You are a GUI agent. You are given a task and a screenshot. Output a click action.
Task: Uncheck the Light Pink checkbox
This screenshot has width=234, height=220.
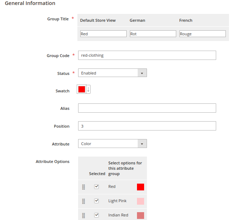tap(96, 201)
